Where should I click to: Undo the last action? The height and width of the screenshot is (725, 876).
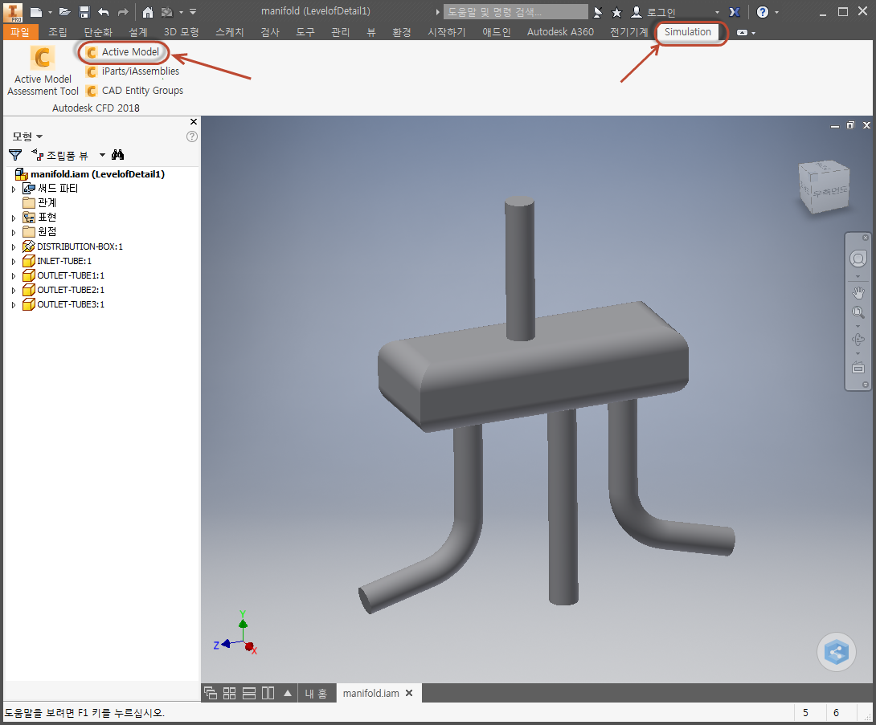click(104, 12)
